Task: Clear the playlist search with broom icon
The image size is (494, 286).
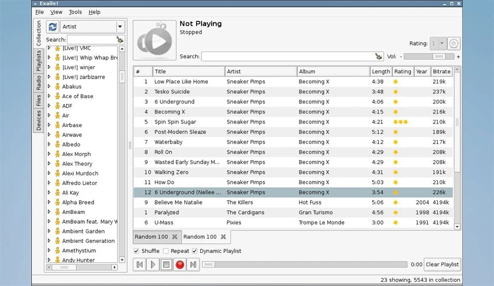Action: click(x=378, y=56)
